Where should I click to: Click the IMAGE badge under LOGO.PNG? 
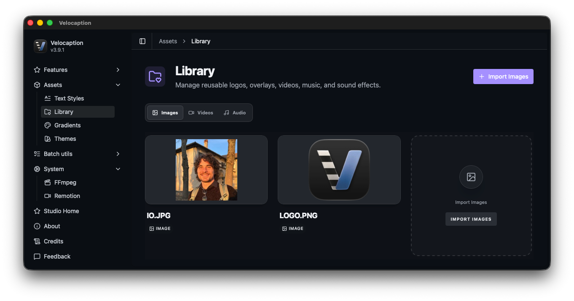(292, 229)
